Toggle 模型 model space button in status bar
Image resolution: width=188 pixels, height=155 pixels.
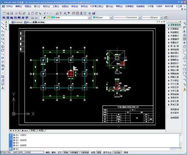click(99, 152)
